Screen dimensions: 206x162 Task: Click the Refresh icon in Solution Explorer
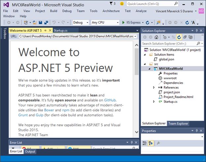point(179,37)
